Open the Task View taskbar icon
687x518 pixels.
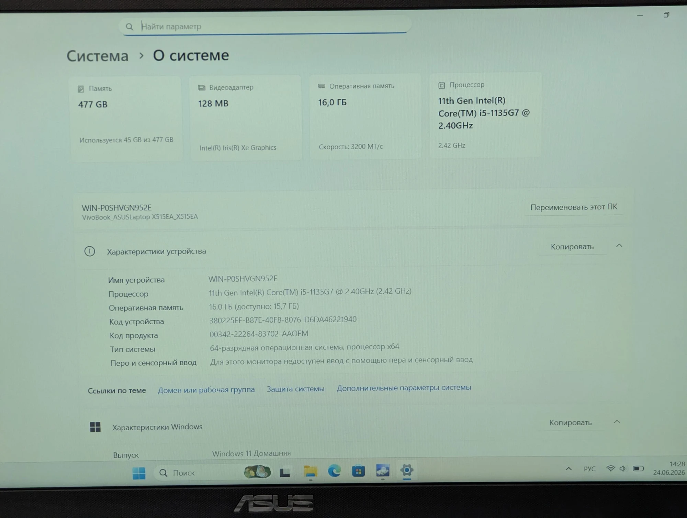point(285,473)
